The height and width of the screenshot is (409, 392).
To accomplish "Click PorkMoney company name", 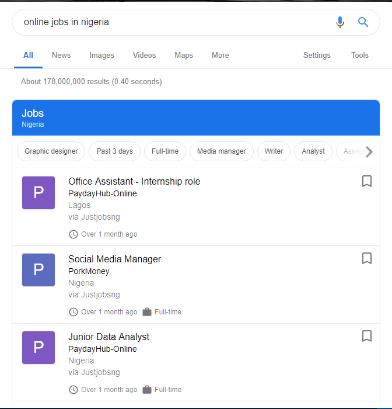I will pos(89,271).
